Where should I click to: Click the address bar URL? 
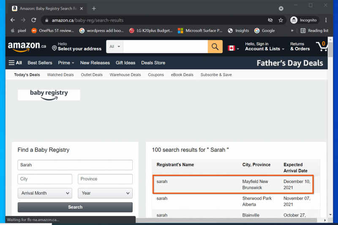pyautogui.click(x=87, y=20)
